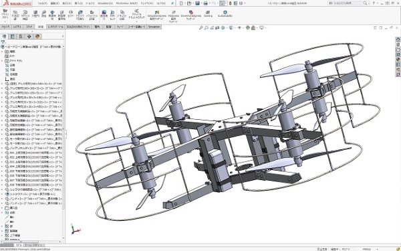Click the SOLIDWORKS search input field

coord(348,3)
